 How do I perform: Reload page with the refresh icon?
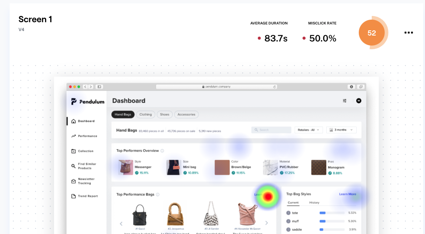(x=274, y=87)
